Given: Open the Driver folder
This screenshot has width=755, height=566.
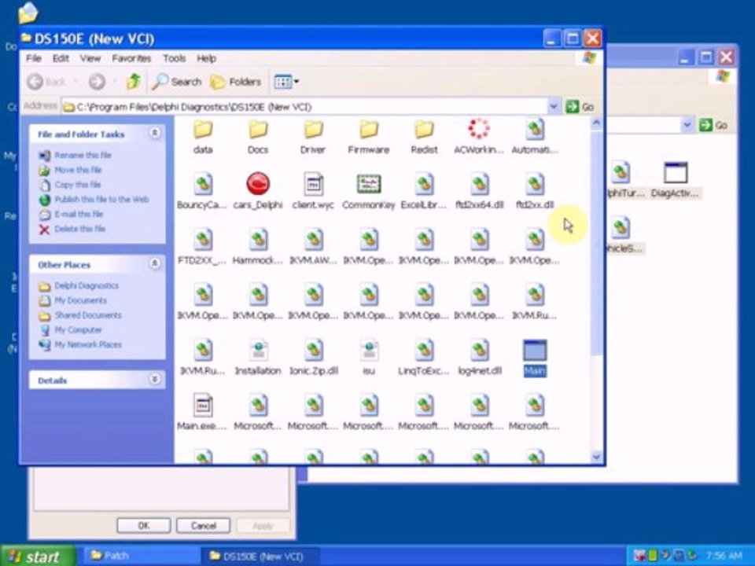Looking at the screenshot, I should (x=313, y=136).
